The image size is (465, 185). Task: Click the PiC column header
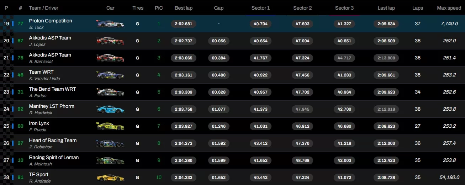click(159, 8)
